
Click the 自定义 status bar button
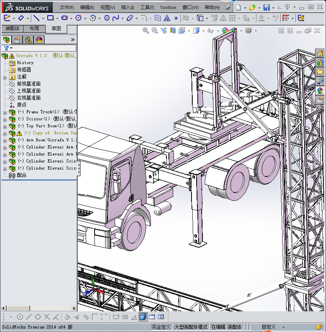click(269, 327)
